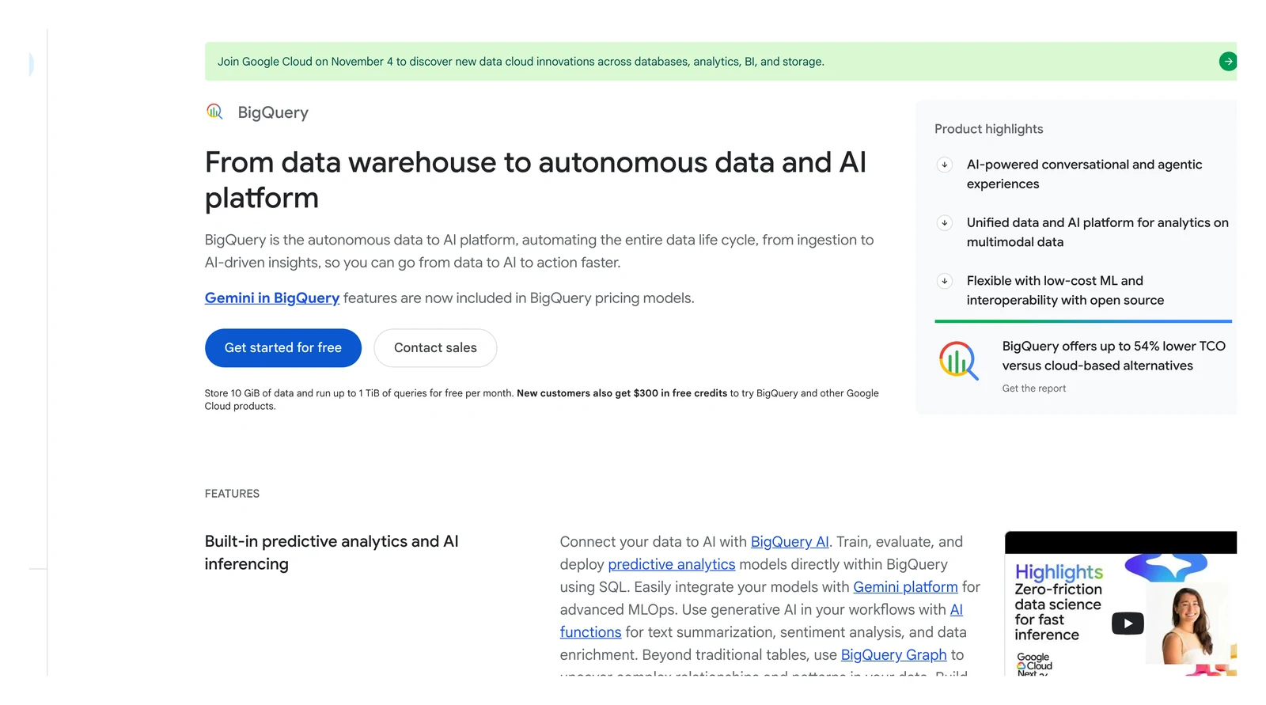Follow the BigQuery Graph link
This screenshot has width=1266, height=705.
893,655
